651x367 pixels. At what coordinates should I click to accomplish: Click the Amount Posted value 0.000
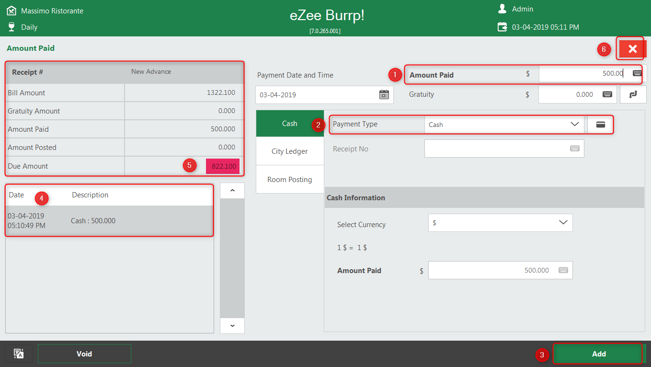coord(227,147)
